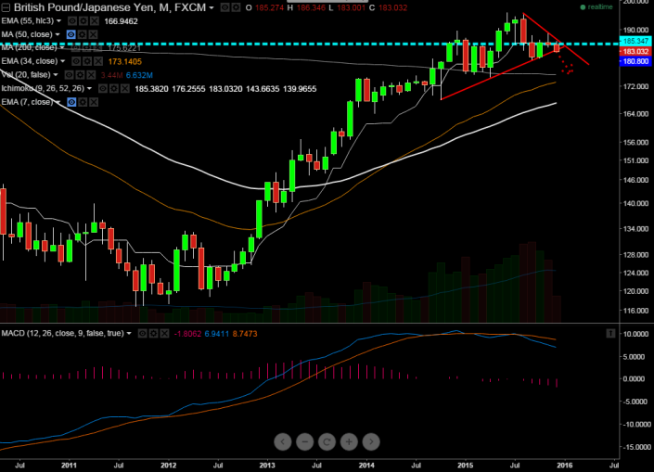Expand the Ichimoku (9, 26, 52, 26) dropdown
Image resolution: width=654 pixels, height=472 pixels.
pos(89,88)
